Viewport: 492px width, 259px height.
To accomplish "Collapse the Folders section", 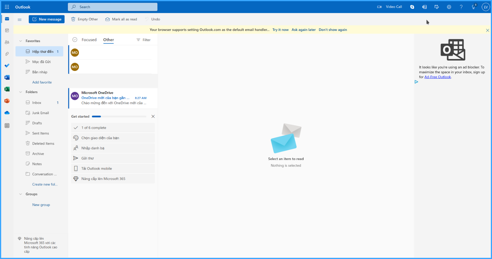I will point(21,92).
